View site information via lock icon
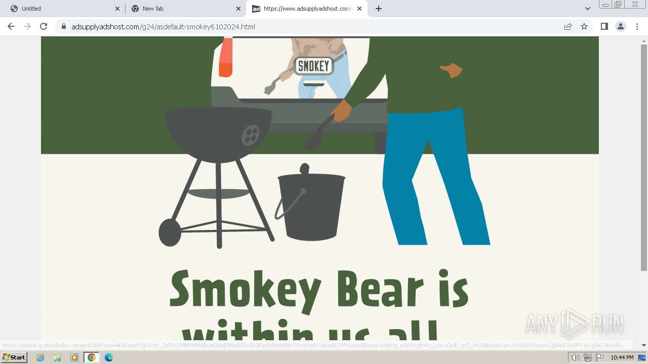Viewport: 648px width, 364px height. point(64,26)
